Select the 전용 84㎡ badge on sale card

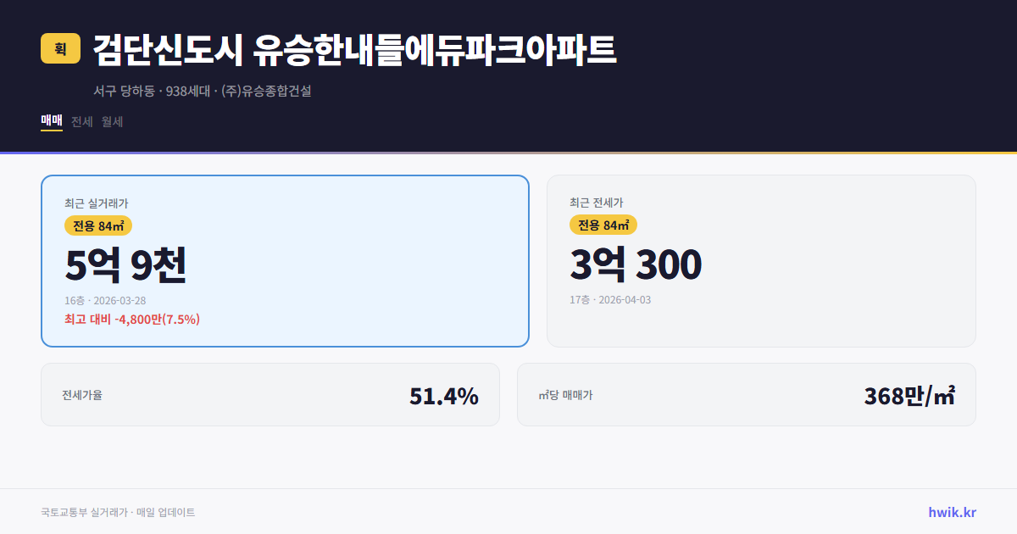(97, 225)
